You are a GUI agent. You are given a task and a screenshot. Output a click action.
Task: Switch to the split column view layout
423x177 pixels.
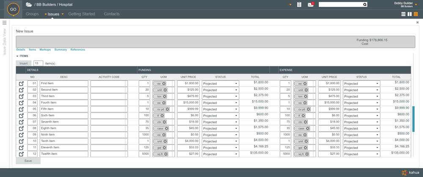click(409, 14)
